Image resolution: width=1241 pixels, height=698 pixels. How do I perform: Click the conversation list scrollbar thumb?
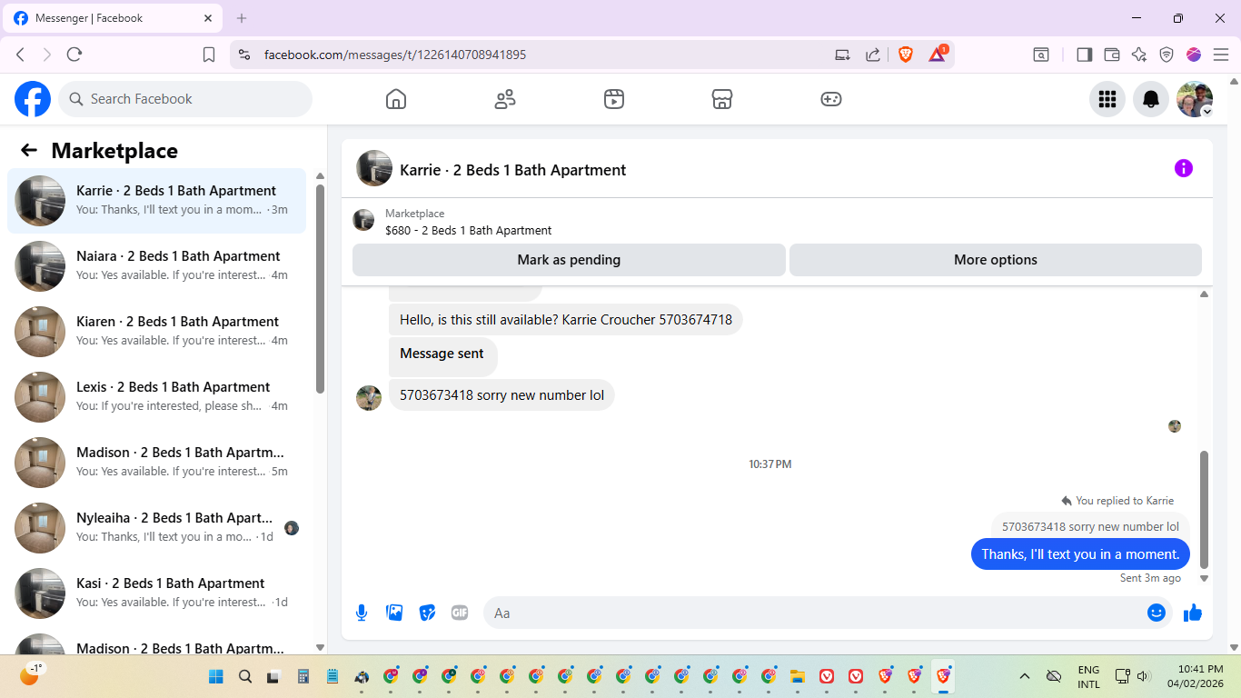pyautogui.click(x=320, y=289)
